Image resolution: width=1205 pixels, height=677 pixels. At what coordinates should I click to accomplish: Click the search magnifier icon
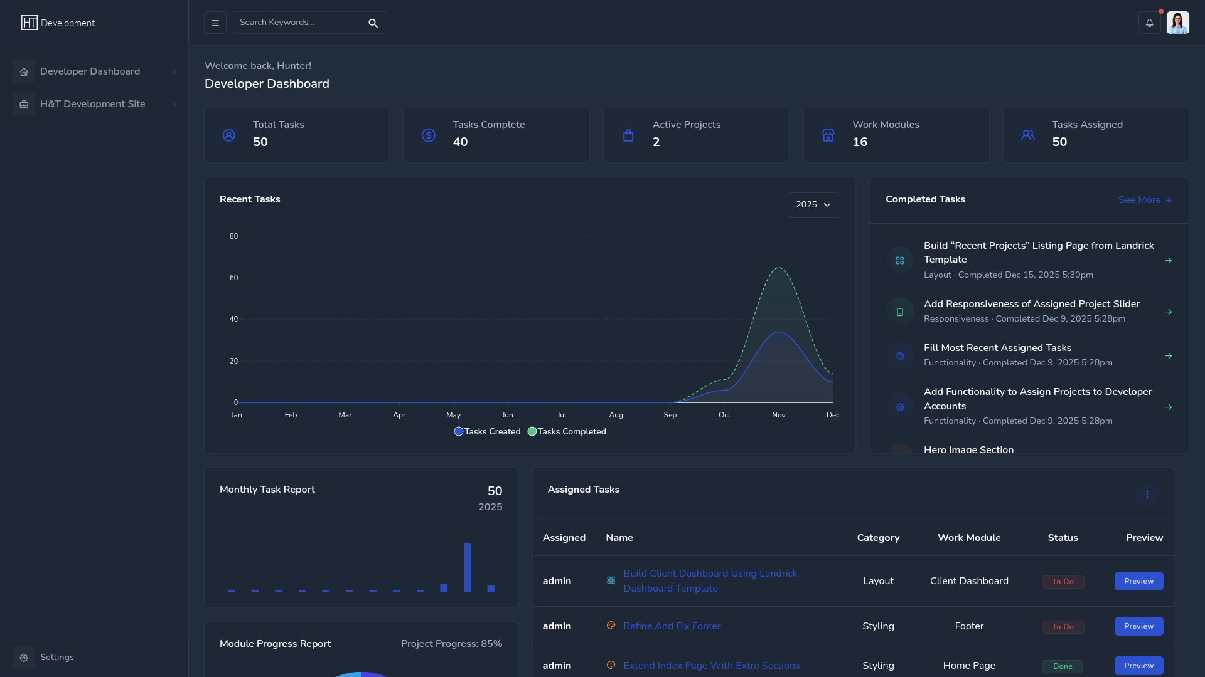click(x=373, y=23)
